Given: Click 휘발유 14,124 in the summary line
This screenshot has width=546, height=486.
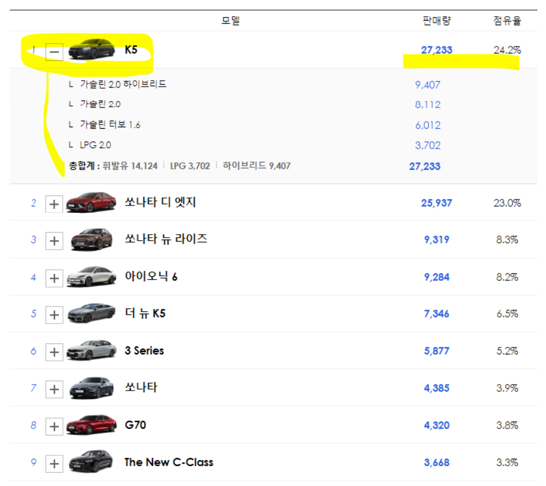Looking at the screenshot, I should [130, 166].
